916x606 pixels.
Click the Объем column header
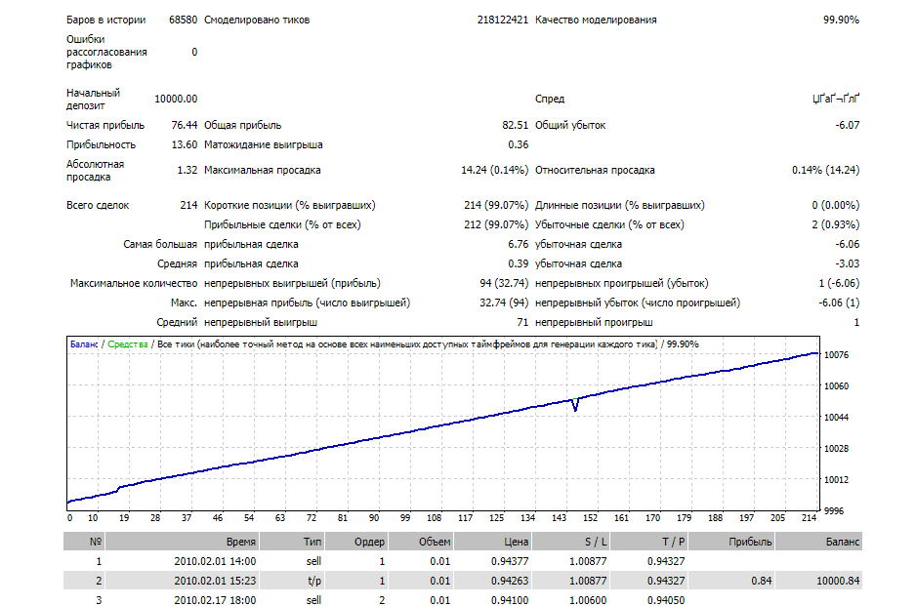(x=421, y=542)
